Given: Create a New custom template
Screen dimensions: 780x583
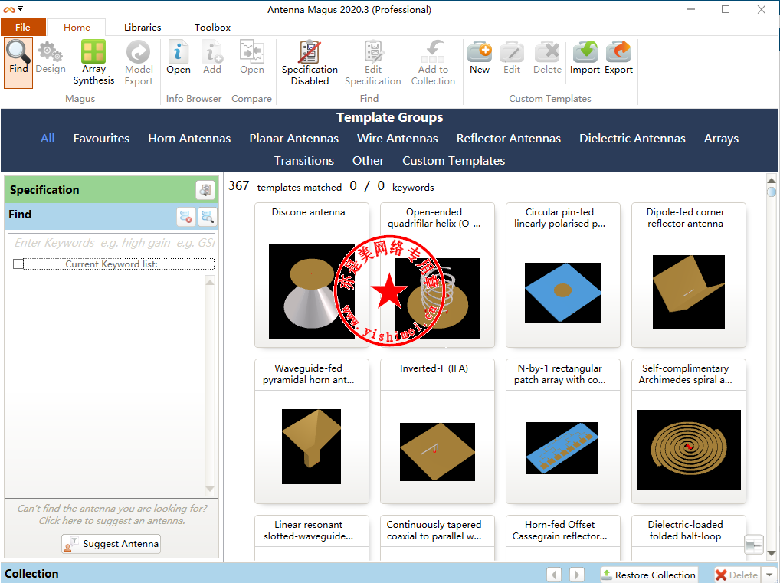Looking at the screenshot, I should [x=480, y=57].
